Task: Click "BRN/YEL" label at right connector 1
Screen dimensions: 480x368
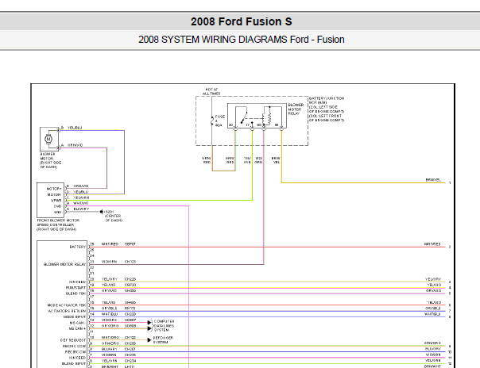Action: 433,180
